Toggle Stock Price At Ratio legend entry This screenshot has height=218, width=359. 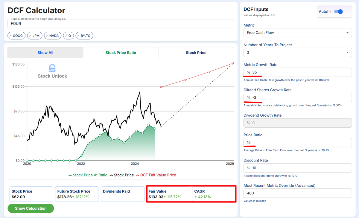pyautogui.click(x=88, y=175)
